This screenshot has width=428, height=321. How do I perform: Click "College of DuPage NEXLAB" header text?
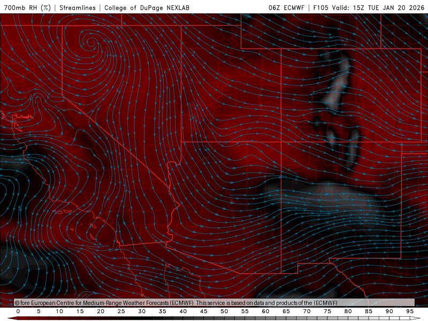pyautogui.click(x=147, y=7)
